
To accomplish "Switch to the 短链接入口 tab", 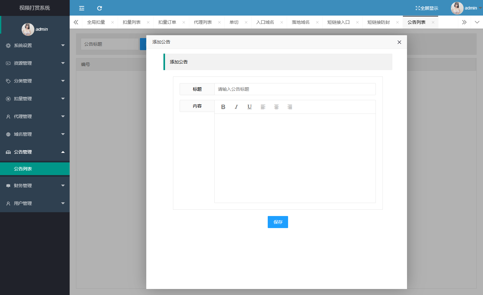I will 339,22.
